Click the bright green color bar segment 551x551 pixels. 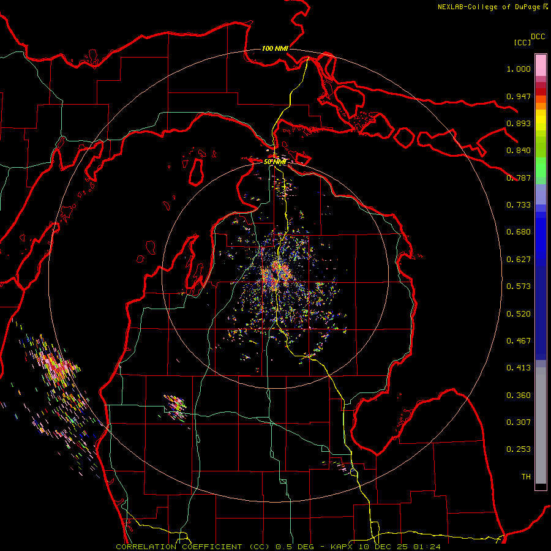pyautogui.click(x=541, y=167)
